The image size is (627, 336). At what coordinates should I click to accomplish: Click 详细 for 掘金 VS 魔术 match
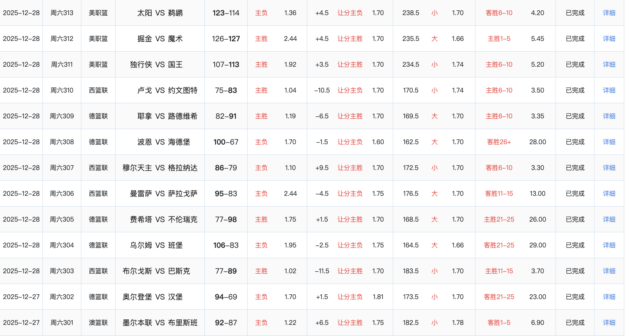coord(609,39)
